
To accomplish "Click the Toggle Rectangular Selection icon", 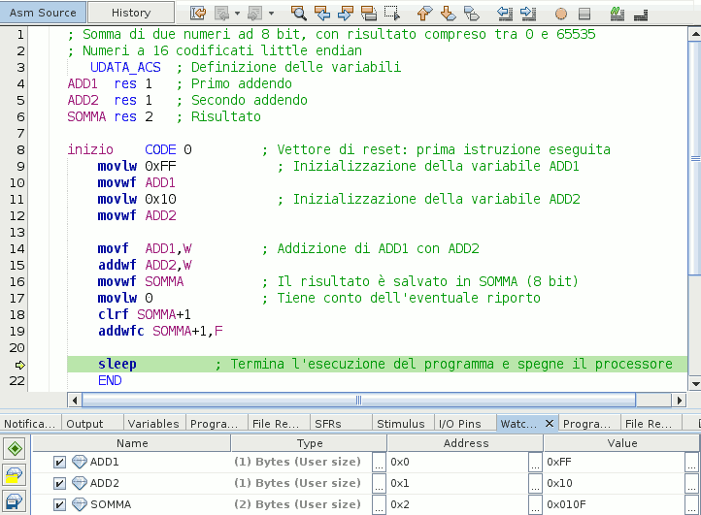I will click(391, 14).
